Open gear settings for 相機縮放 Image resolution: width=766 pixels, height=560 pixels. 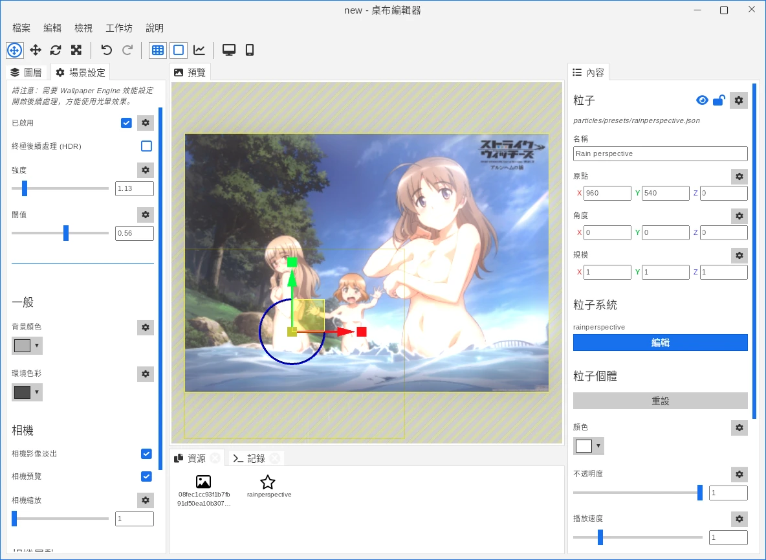pos(146,500)
